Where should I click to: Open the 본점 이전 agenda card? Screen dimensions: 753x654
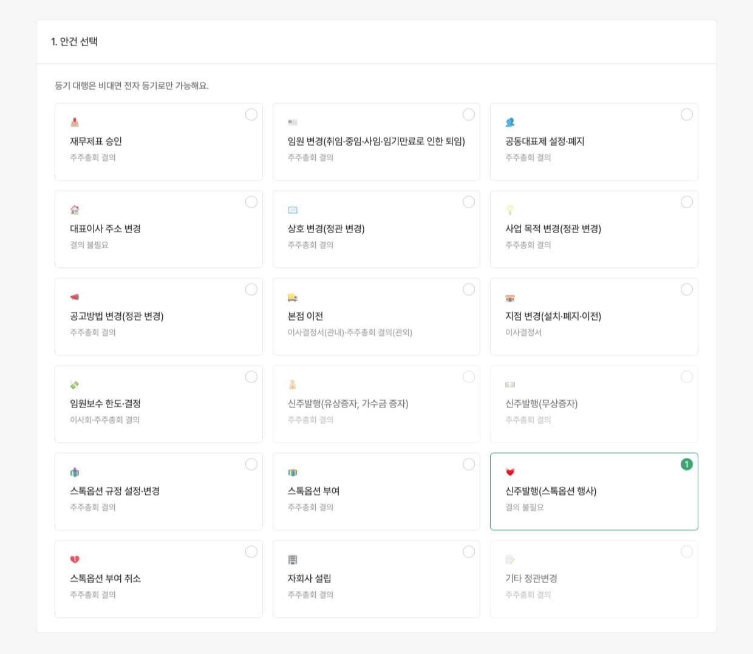pyautogui.click(x=376, y=316)
